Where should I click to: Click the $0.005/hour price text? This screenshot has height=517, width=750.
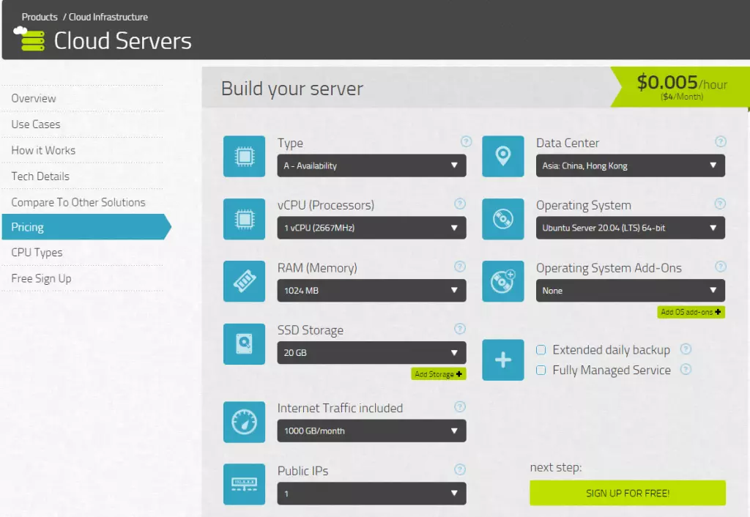(x=682, y=82)
